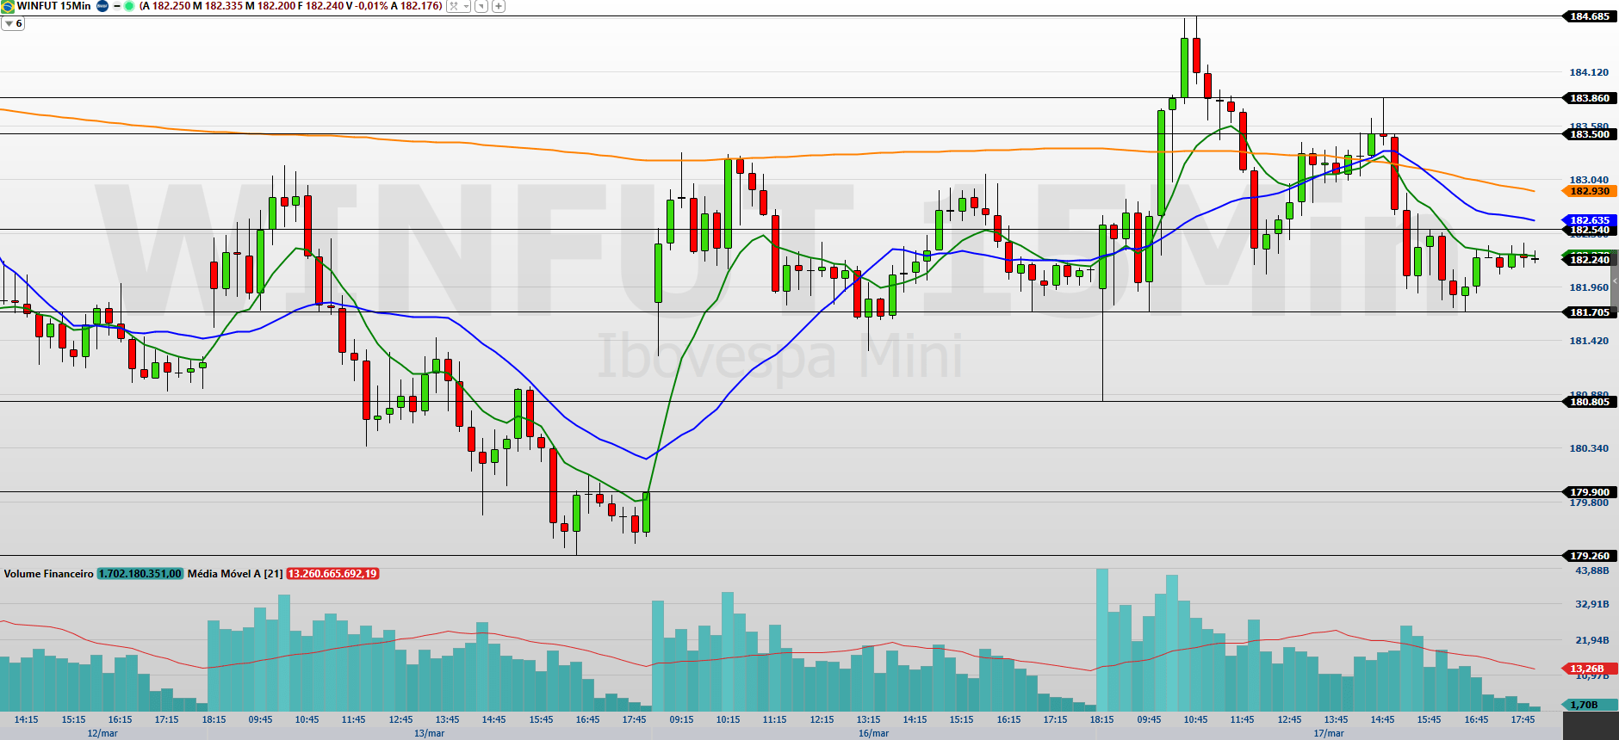
Task: Click the red Média Móvel value badge
Action: coord(332,574)
